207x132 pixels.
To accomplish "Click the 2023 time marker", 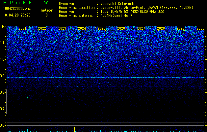I will pyautogui.click(x=62, y=28).
